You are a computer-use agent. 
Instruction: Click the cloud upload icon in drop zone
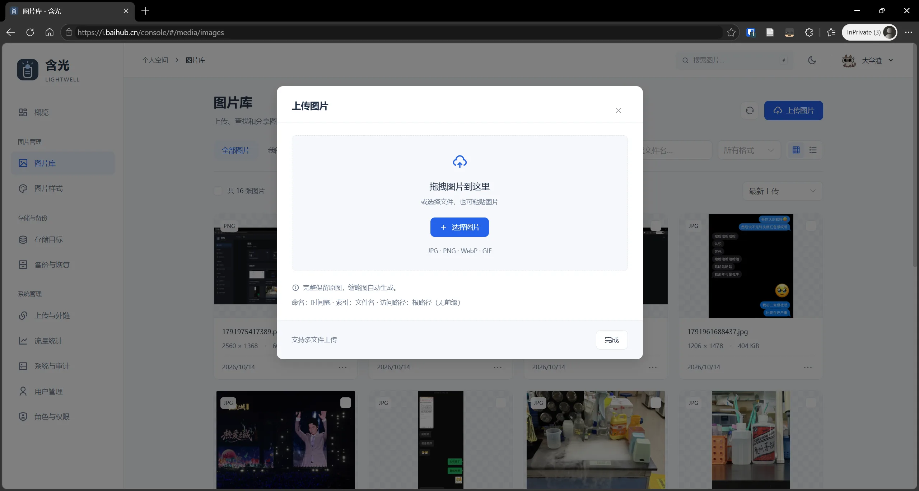coord(459,162)
